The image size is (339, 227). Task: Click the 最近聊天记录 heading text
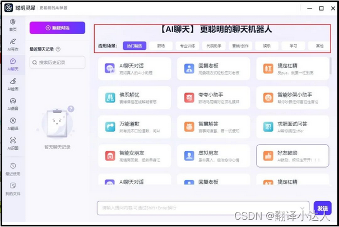41,49
